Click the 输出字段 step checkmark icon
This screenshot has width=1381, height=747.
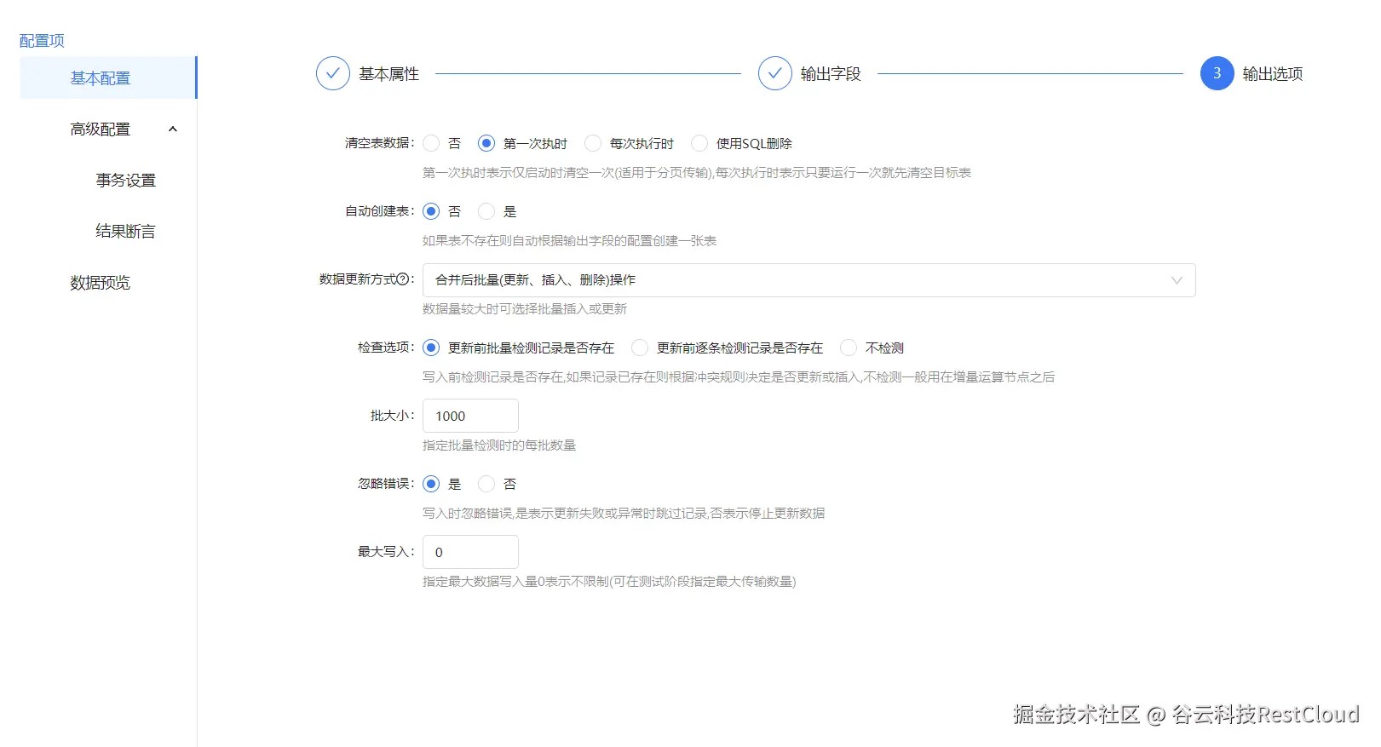[774, 74]
